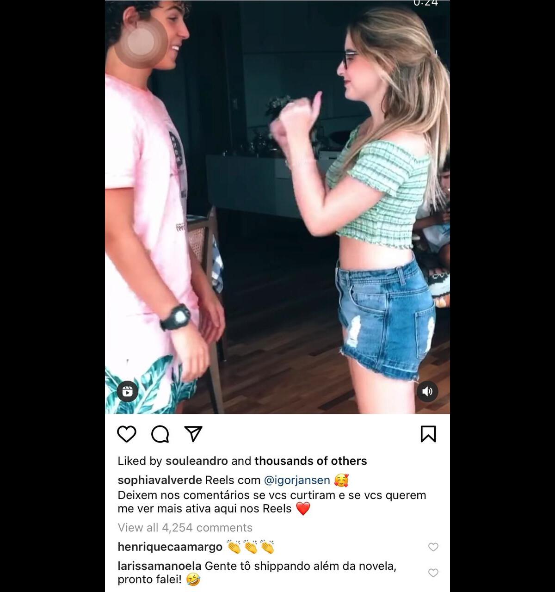Open souleandro profile from likes

[x=197, y=461]
